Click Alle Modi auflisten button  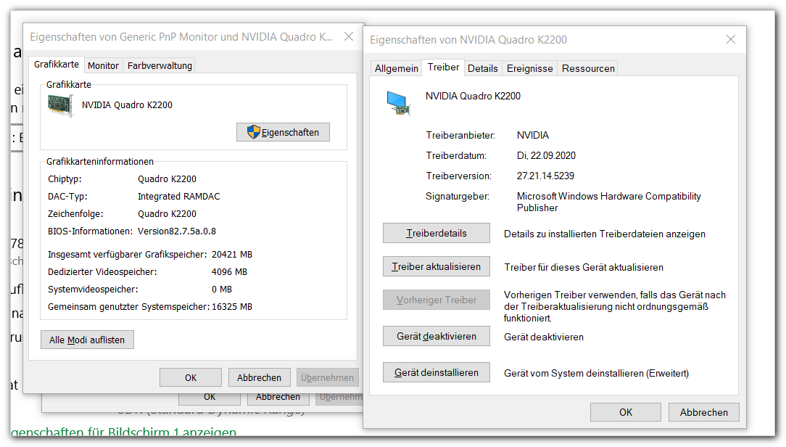[87, 340]
